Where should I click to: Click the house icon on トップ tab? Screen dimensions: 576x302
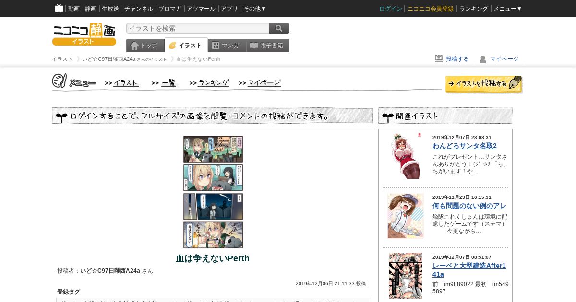click(x=135, y=46)
